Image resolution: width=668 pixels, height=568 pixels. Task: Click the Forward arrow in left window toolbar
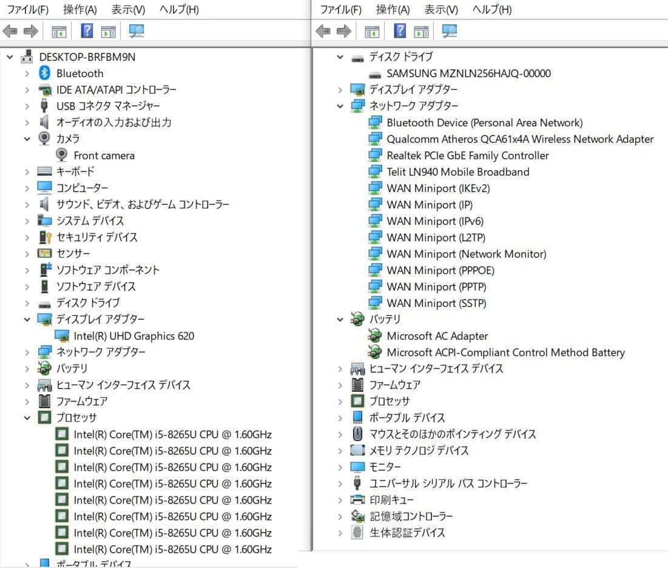pyautogui.click(x=31, y=31)
